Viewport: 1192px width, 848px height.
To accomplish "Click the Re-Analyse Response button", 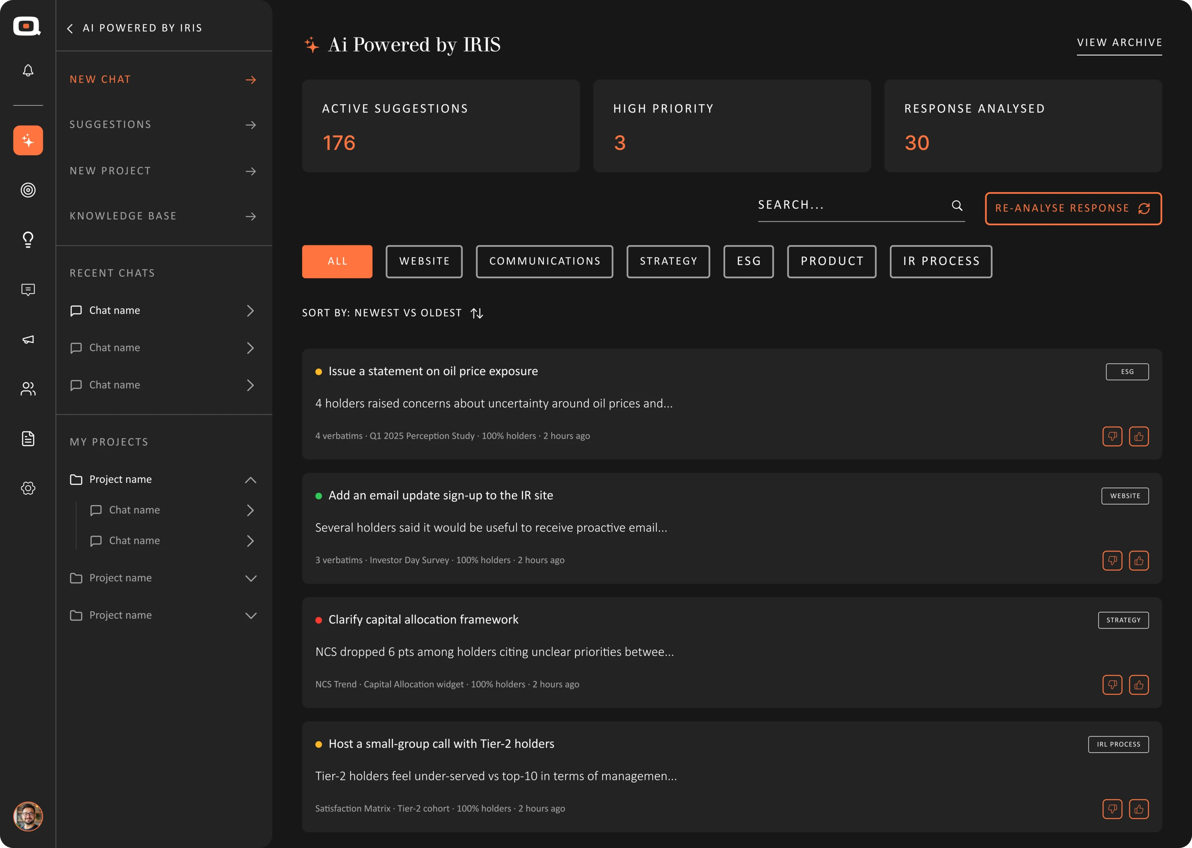I will pyautogui.click(x=1073, y=208).
